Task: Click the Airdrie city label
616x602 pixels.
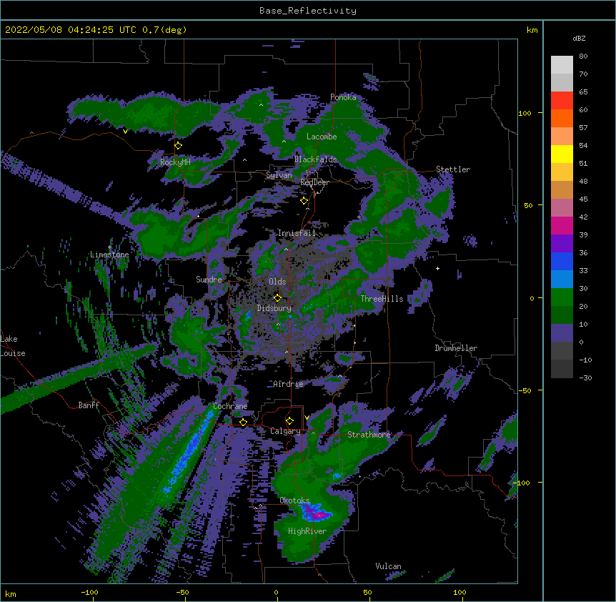Action: (288, 384)
